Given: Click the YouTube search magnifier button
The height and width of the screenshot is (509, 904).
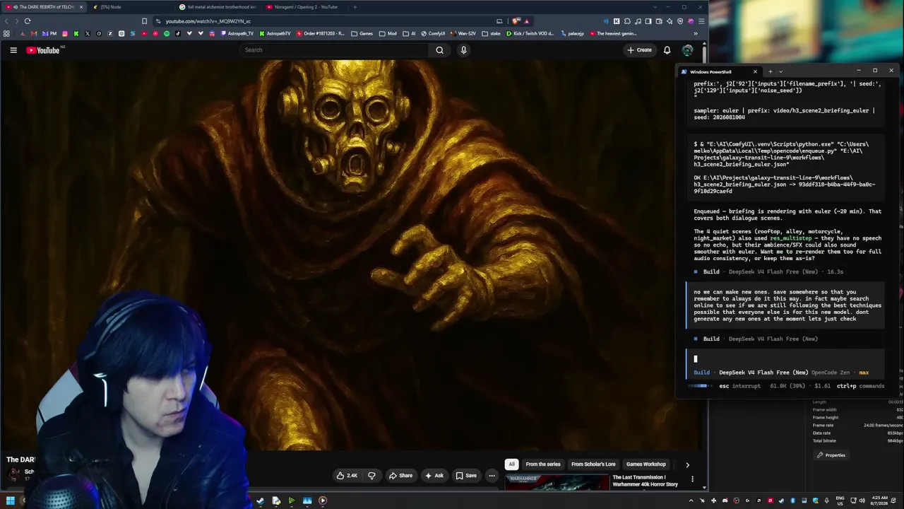Looking at the screenshot, I should click(439, 50).
